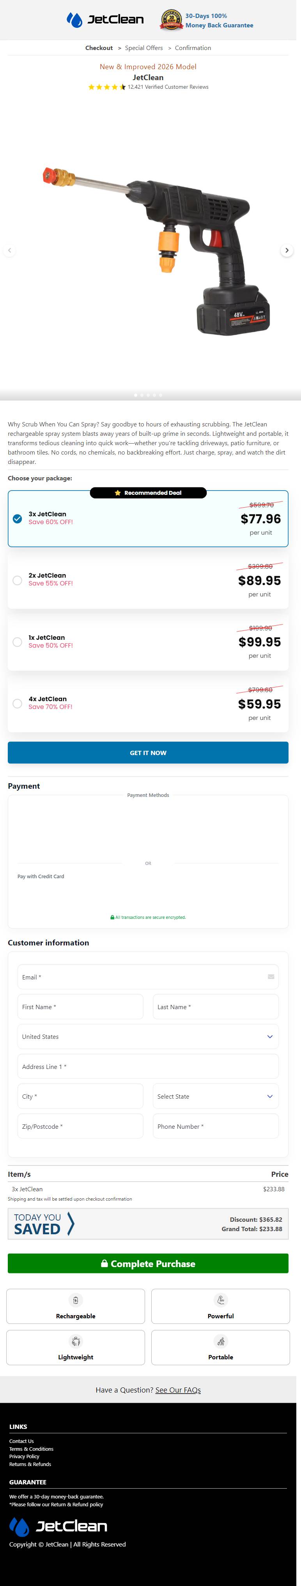The height and width of the screenshot is (1586, 301).
Task: Click the first image carousel dot
Action: (136, 395)
